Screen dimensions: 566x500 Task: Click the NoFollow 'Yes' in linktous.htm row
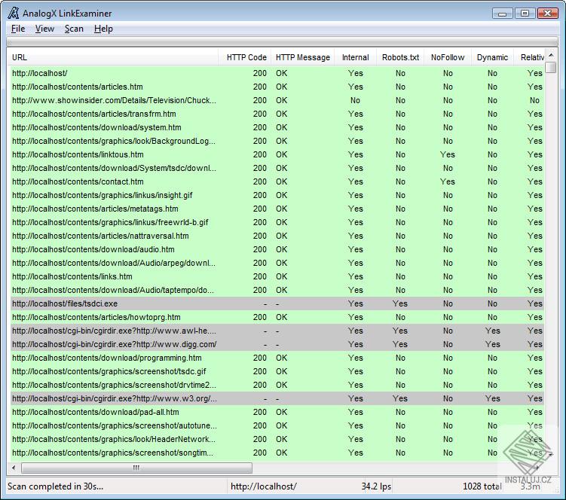point(448,154)
